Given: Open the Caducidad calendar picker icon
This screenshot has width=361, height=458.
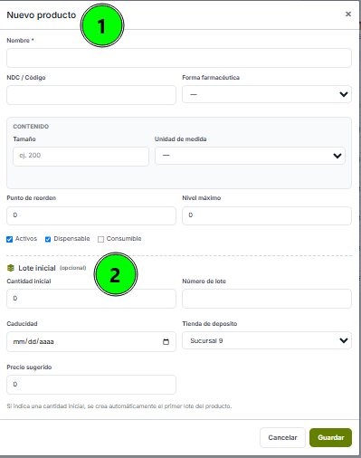Looking at the screenshot, I should tap(166, 341).
